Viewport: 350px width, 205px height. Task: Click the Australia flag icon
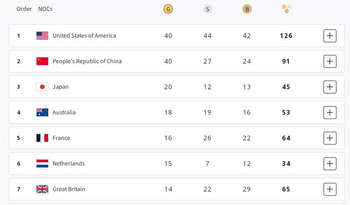42,112
